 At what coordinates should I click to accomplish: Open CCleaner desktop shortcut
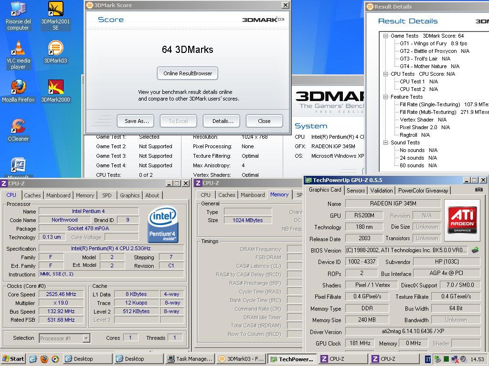[18, 130]
